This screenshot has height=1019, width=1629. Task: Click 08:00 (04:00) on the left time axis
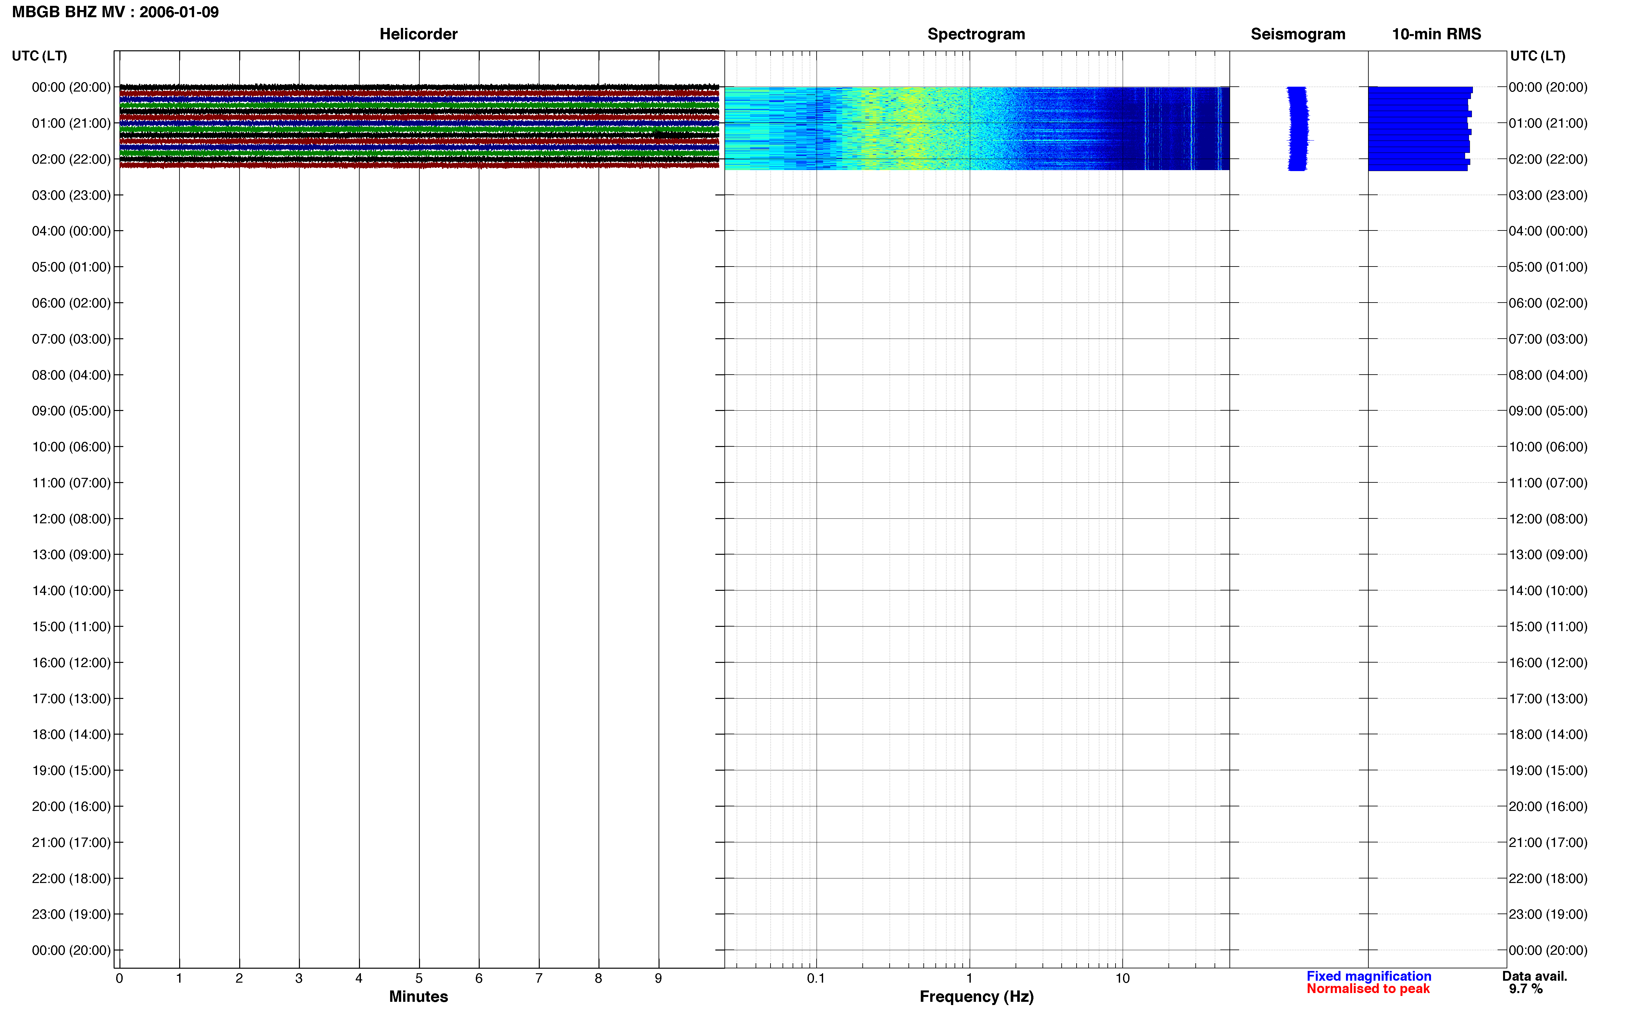[x=71, y=375]
